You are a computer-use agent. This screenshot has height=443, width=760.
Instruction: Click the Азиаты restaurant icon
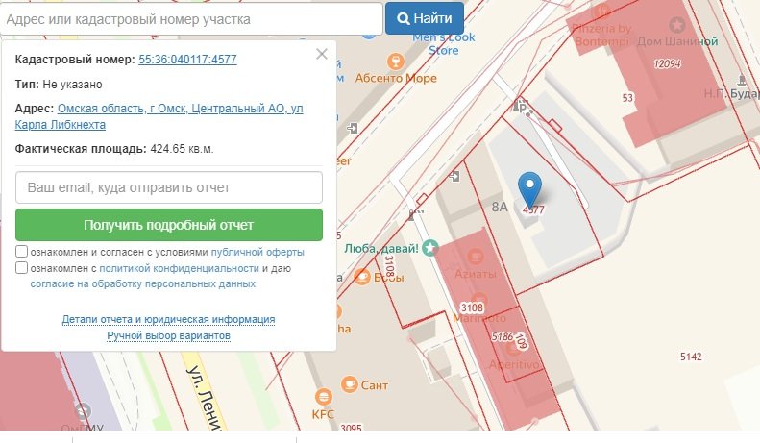[476, 256]
